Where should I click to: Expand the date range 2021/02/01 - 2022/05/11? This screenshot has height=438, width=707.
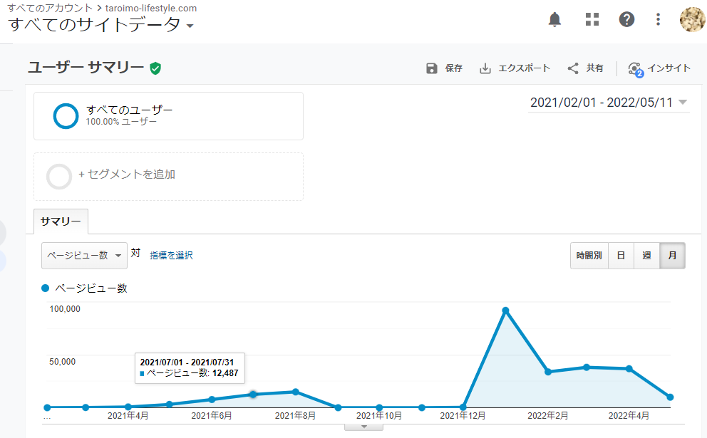609,103
